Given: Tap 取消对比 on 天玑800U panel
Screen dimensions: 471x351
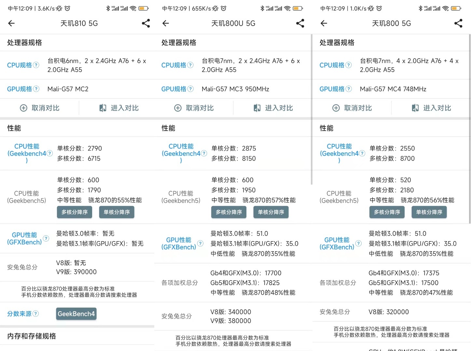Looking at the screenshot, I should [x=194, y=108].
